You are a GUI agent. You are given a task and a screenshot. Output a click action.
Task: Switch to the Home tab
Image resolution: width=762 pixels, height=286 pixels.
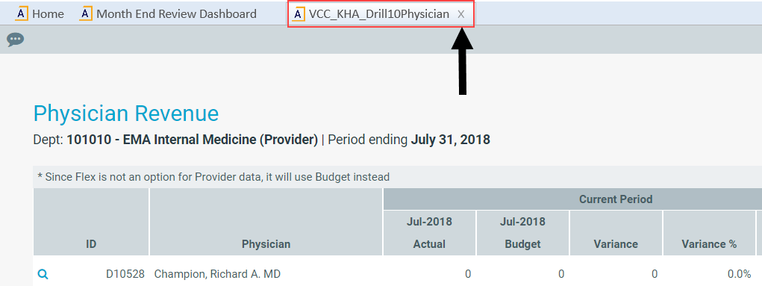pos(40,13)
